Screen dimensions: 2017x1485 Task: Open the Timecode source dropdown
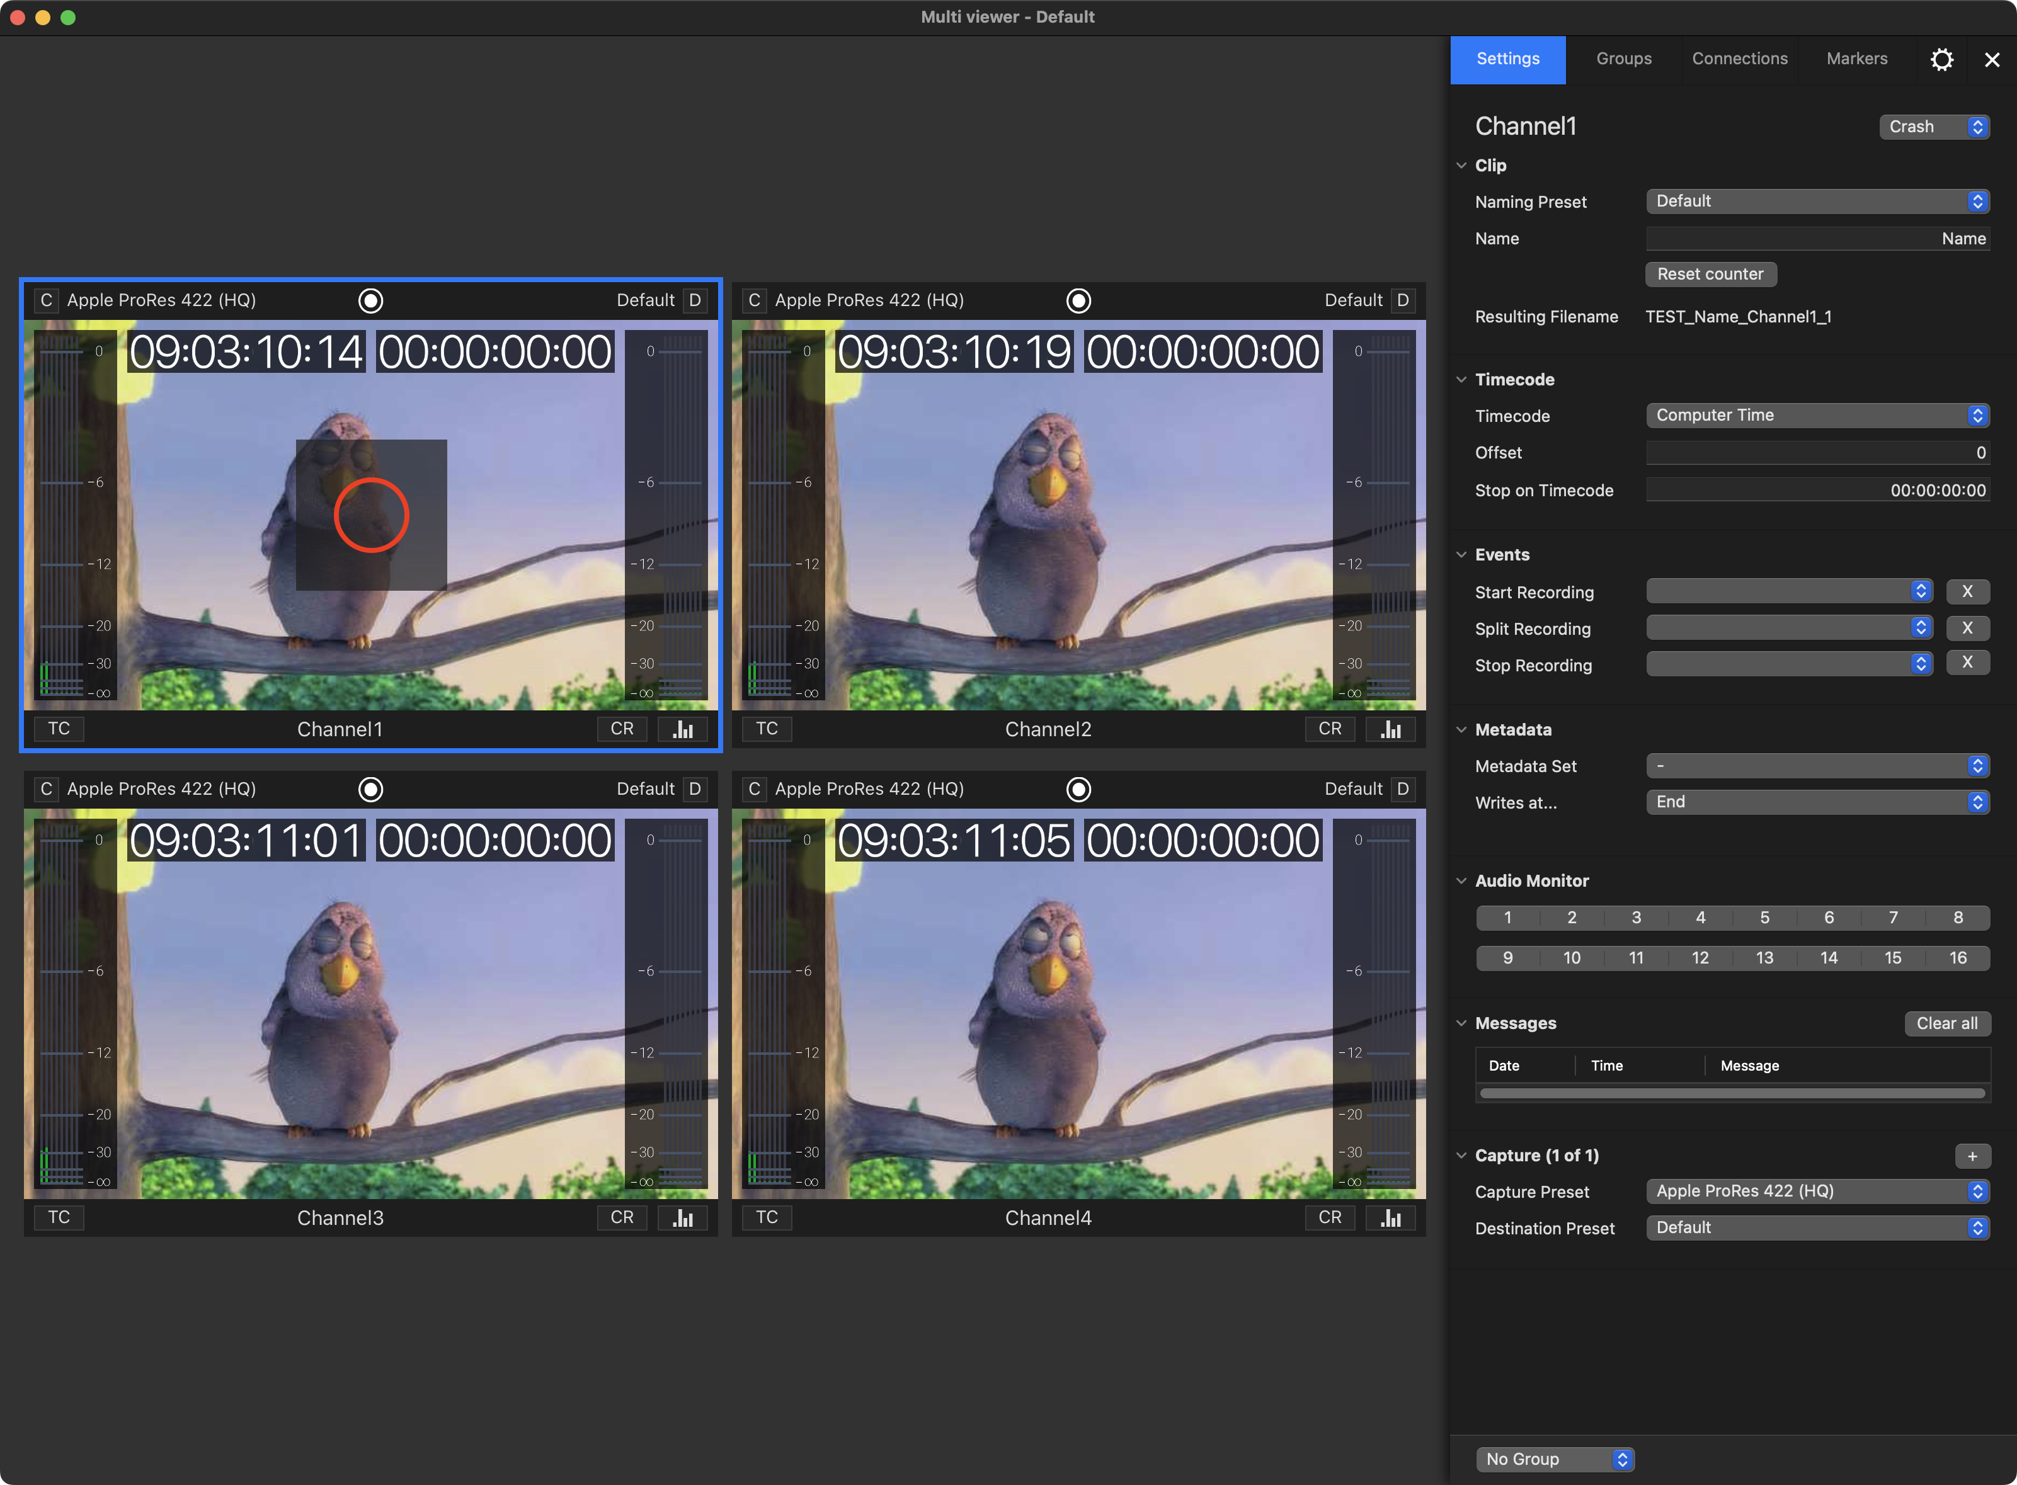coord(1817,415)
